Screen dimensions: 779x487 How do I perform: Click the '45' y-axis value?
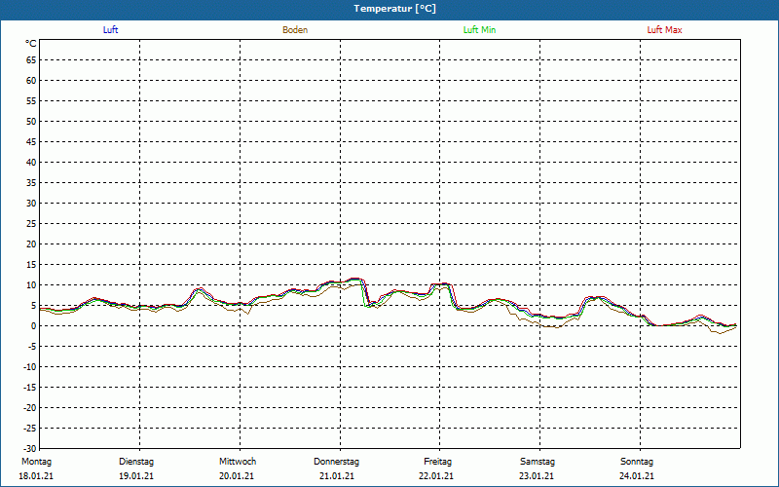[x=31, y=141]
